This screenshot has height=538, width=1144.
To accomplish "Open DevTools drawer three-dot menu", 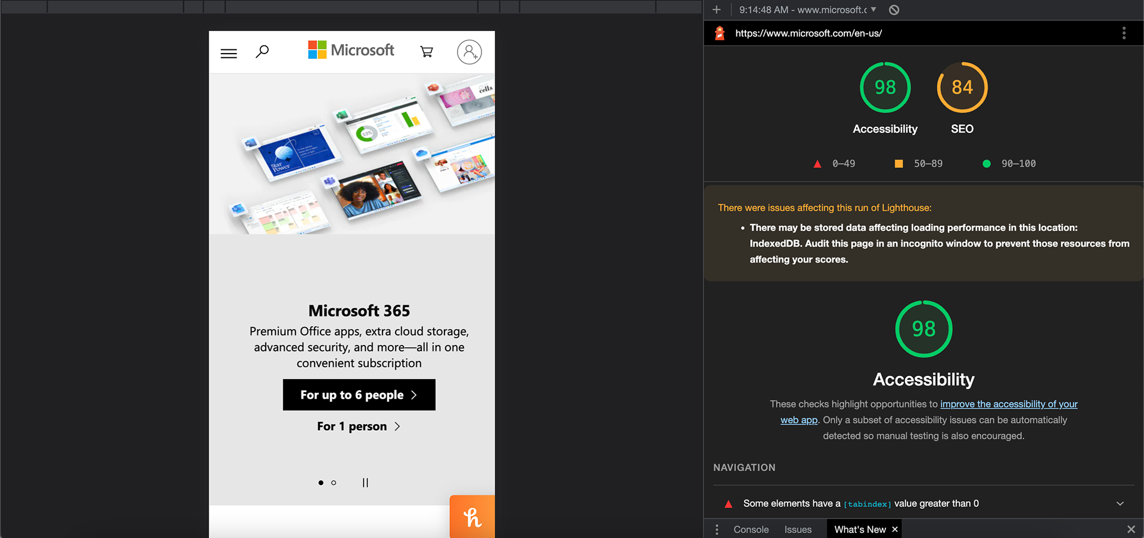I will 717,529.
